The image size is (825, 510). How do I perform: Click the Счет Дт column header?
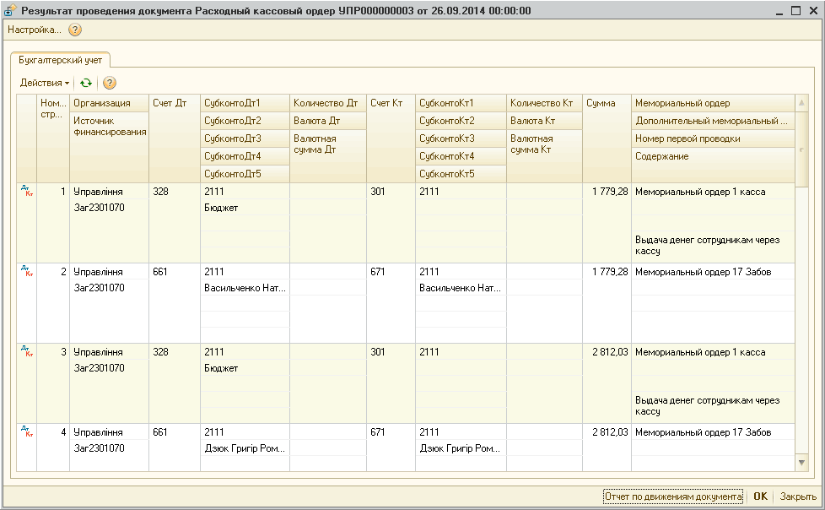(174, 103)
